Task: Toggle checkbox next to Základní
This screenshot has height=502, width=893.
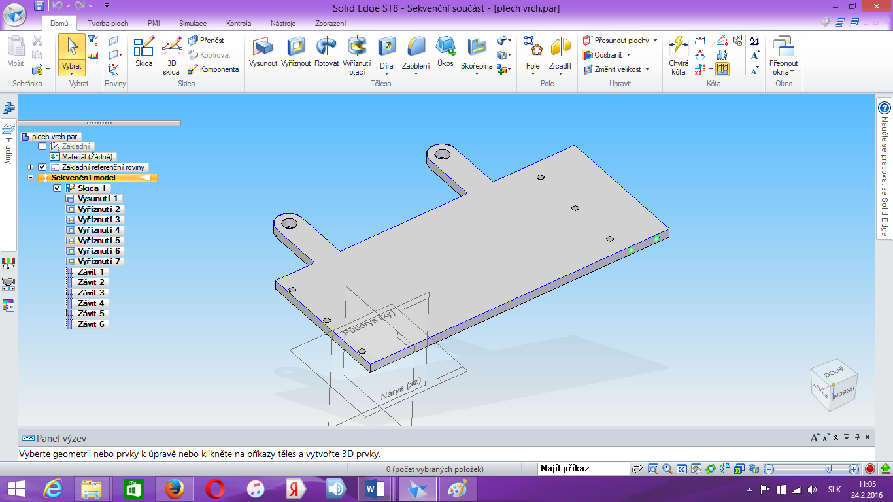Action: click(x=42, y=146)
